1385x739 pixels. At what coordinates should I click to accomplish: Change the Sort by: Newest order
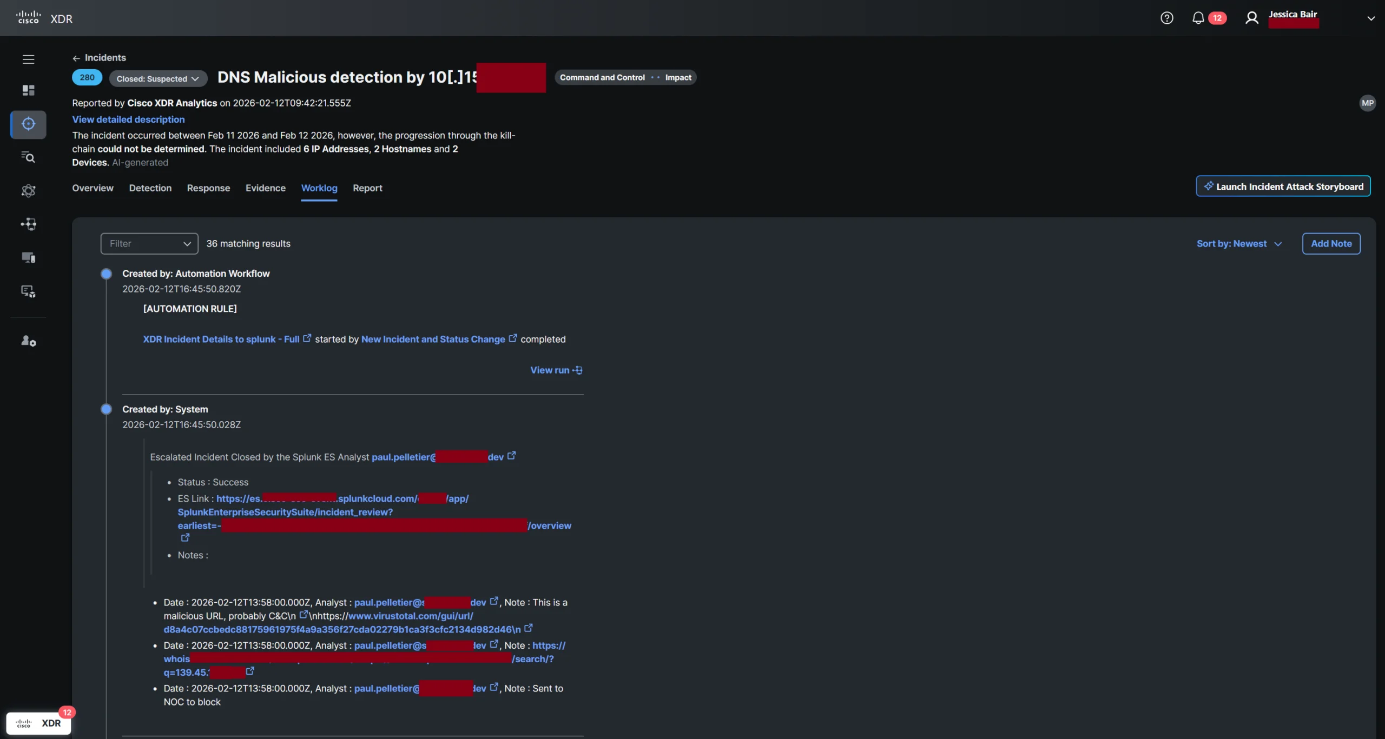[x=1239, y=244]
